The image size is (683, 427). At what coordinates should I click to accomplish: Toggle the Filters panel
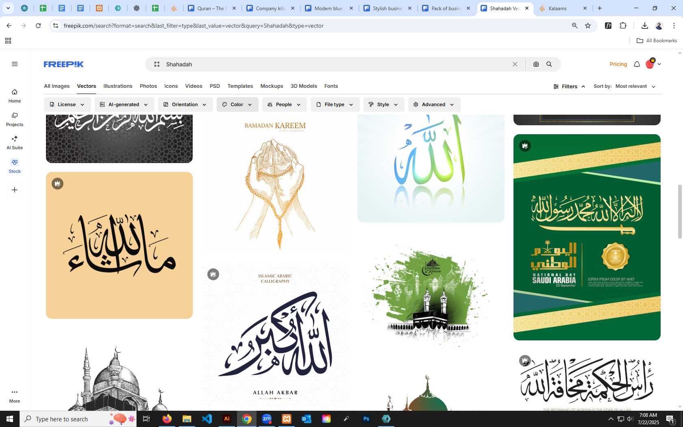pos(569,87)
